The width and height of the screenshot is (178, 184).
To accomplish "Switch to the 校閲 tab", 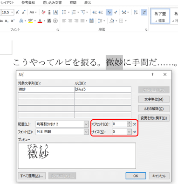I will pyautogui.click(x=73, y=3).
